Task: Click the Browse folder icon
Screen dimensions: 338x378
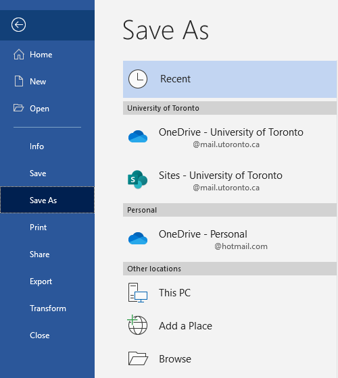Action: 138,358
